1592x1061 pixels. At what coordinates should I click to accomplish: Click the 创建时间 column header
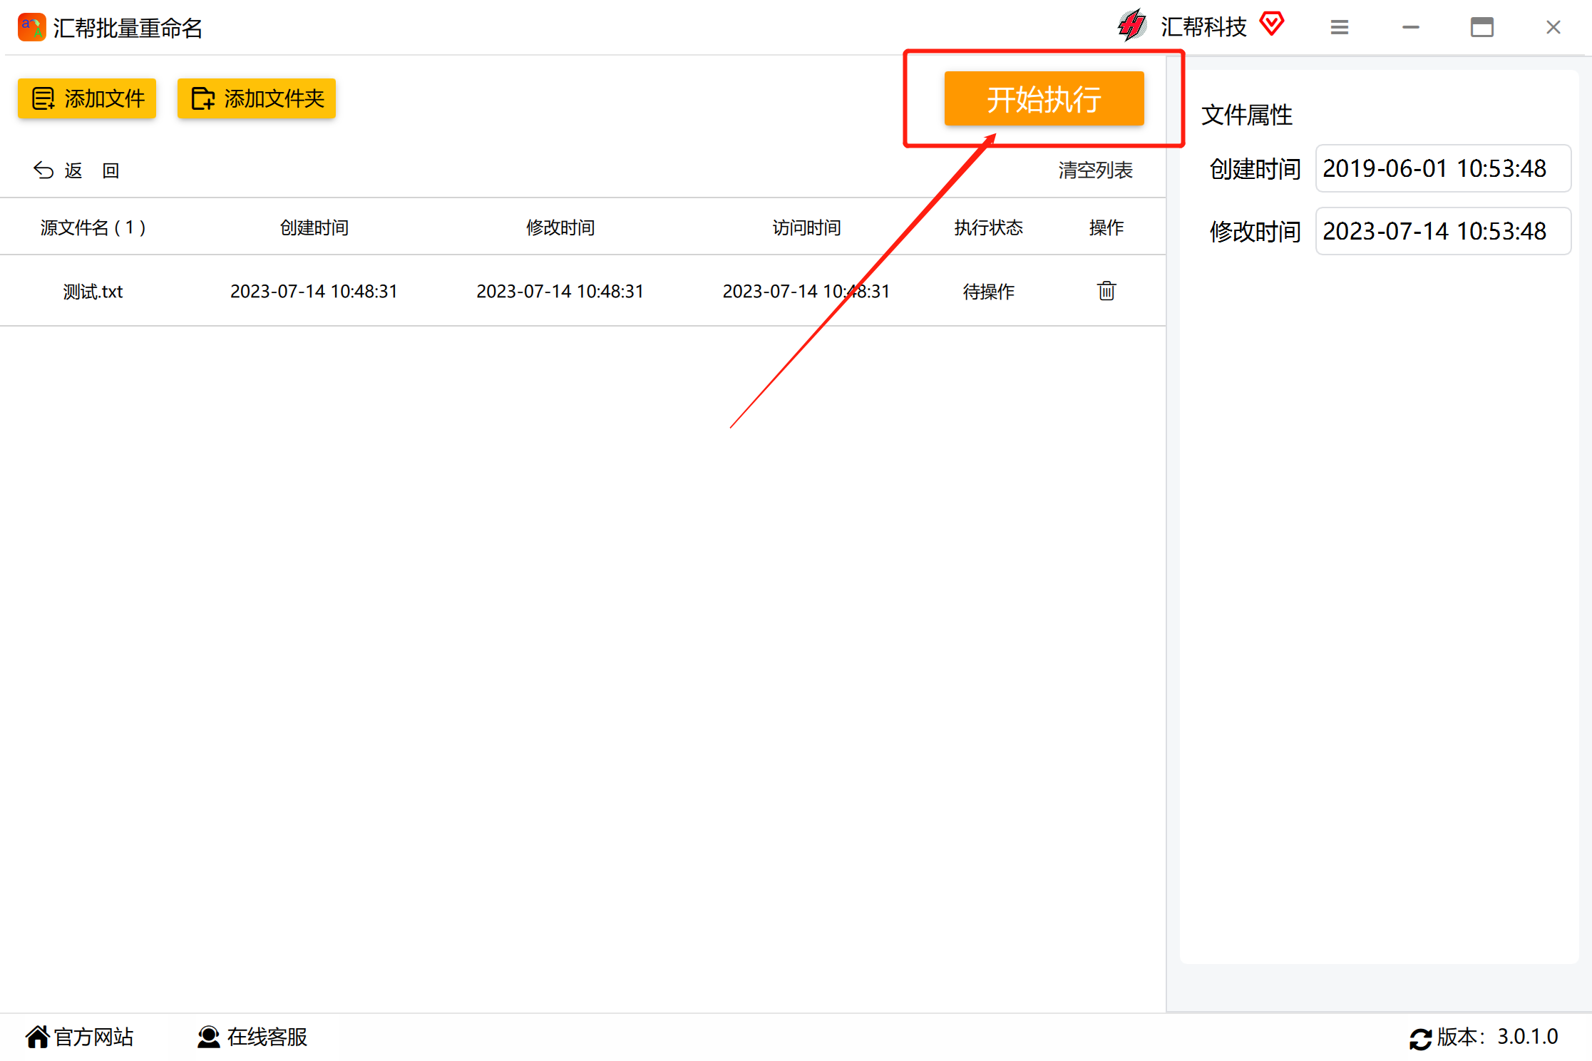point(314,227)
